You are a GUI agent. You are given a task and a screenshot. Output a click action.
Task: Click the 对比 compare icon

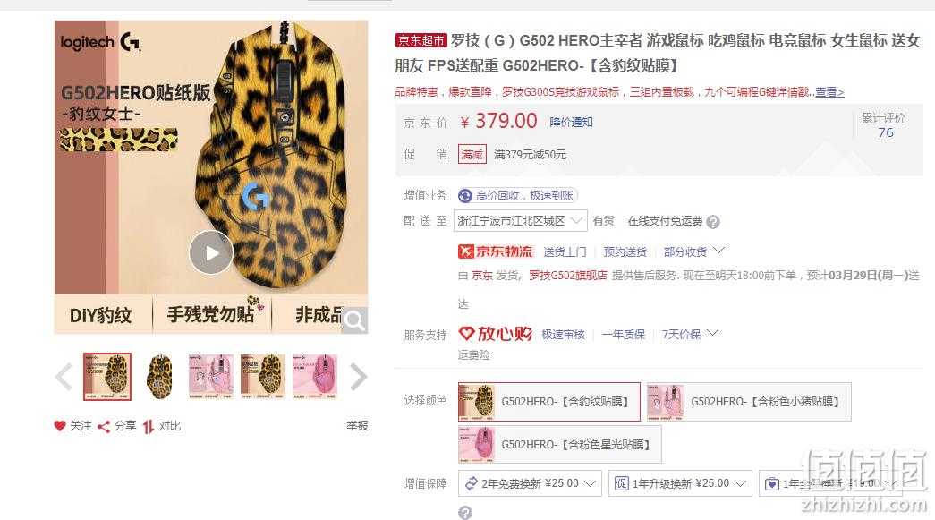pos(148,426)
